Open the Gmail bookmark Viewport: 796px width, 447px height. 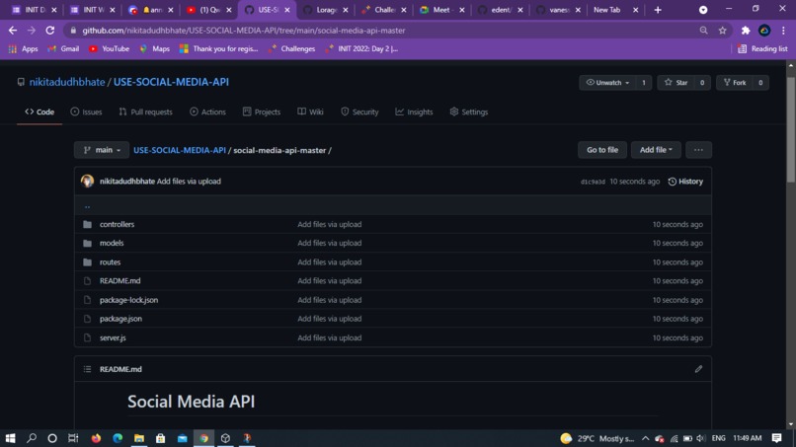tap(63, 48)
